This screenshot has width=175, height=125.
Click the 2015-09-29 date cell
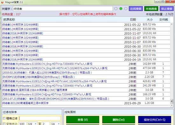[132, 103]
